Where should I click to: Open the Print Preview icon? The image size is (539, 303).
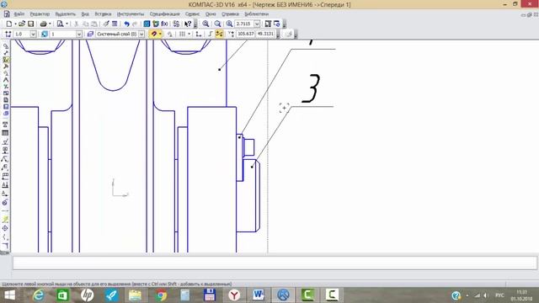60,24
